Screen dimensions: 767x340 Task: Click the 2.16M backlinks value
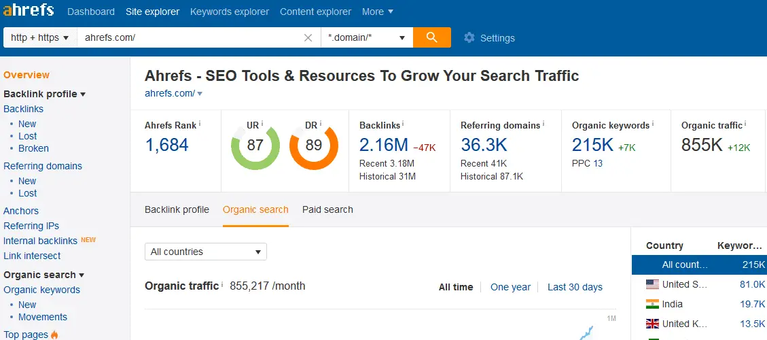pyautogui.click(x=383, y=145)
